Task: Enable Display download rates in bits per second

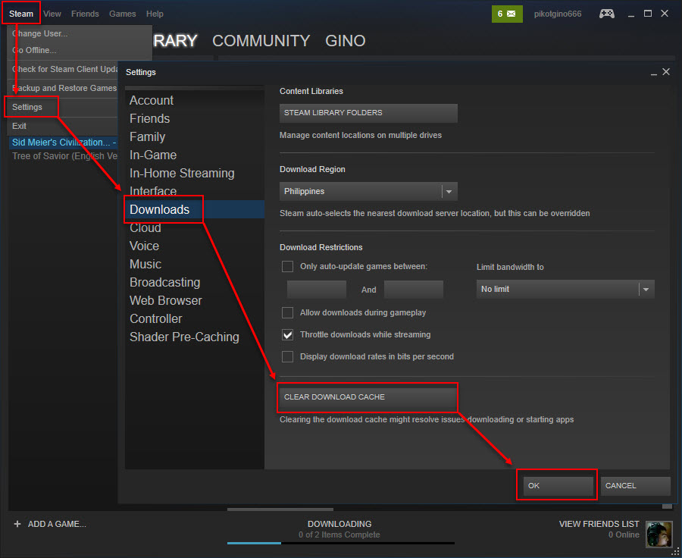Action: (x=287, y=356)
